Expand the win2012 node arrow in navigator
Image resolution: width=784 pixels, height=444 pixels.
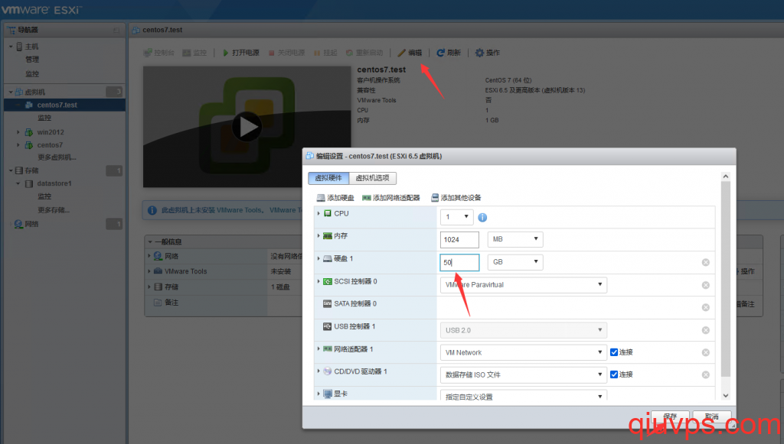point(18,132)
